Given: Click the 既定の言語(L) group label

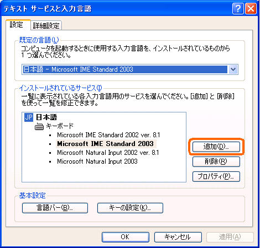Looking at the screenshot, I should pos(39,40).
